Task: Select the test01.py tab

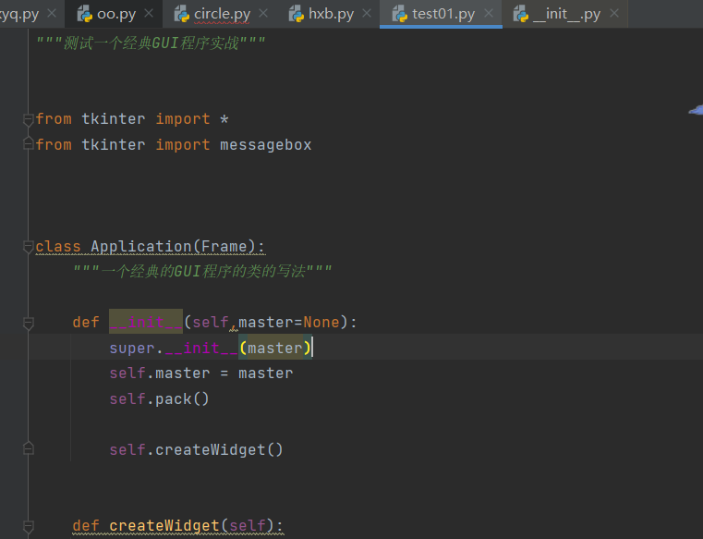Action: point(442,14)
